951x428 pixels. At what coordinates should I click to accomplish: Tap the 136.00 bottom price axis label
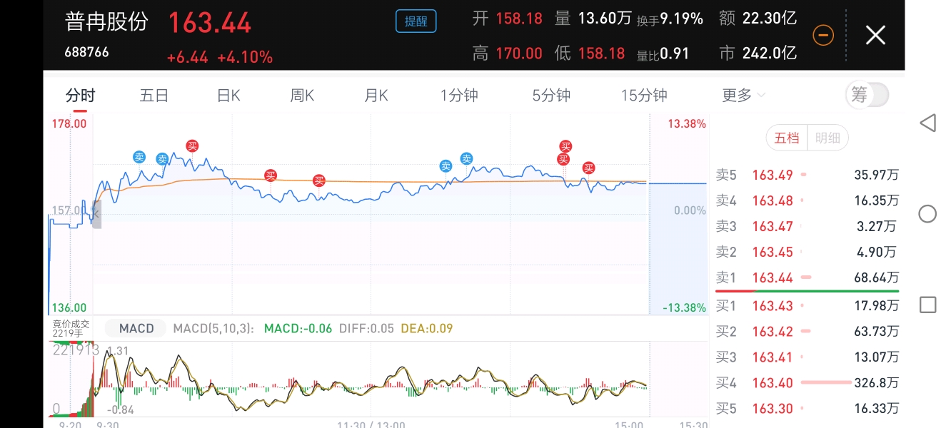coord(69,307)
